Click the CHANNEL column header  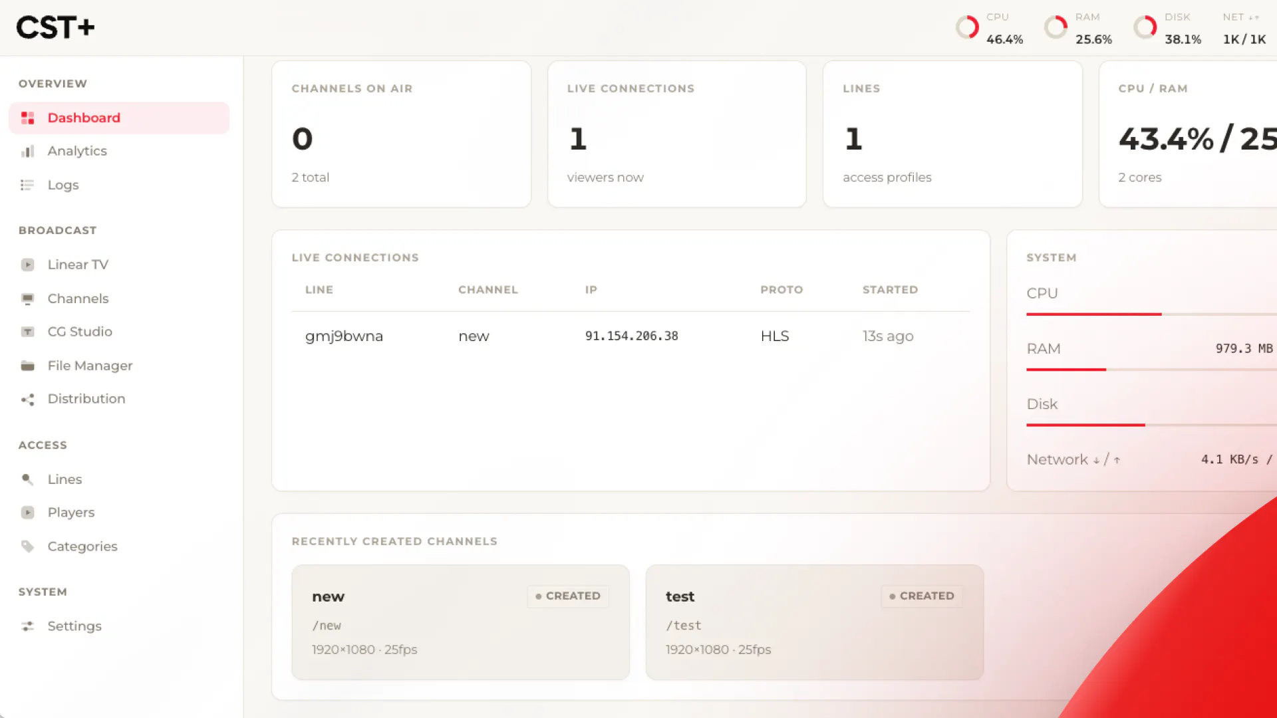tap(488, 290)
